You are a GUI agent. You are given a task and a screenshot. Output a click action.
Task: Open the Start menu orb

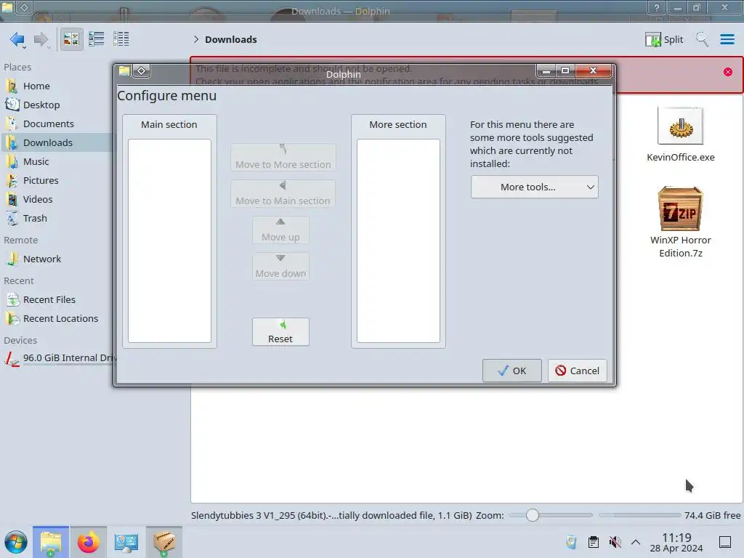click(x=16, y=542)
